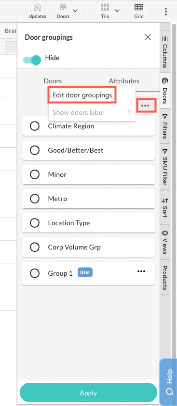Choose the Group 1 radio button
177x406 pixels.
[x=35, y=273]
